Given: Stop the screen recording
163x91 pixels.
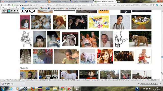Looking at the screenshot, I should click(15, 11).
